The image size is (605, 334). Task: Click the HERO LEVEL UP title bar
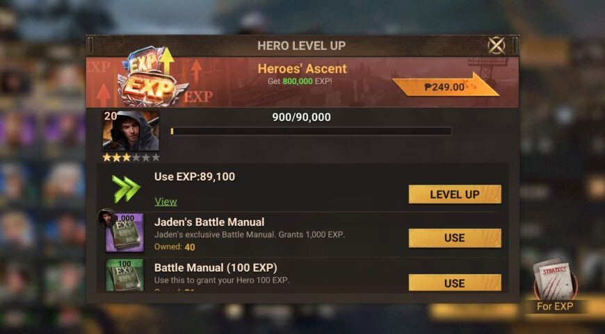point(302,45)
